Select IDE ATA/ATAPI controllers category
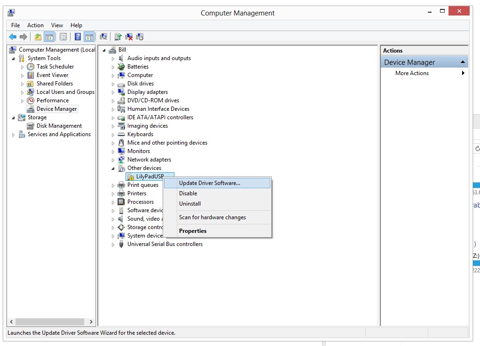480x346 pixels. pos(160,117)
